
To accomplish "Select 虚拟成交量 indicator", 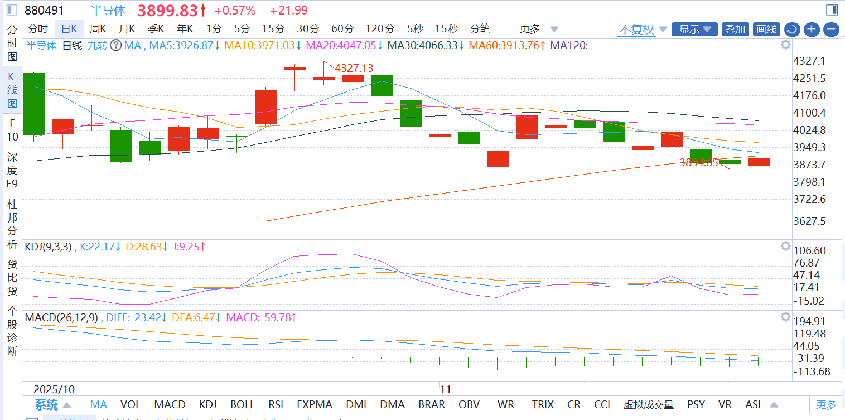I will tap(649, 405).
